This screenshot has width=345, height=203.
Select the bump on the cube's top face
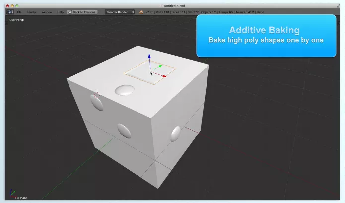coord(125,90)
